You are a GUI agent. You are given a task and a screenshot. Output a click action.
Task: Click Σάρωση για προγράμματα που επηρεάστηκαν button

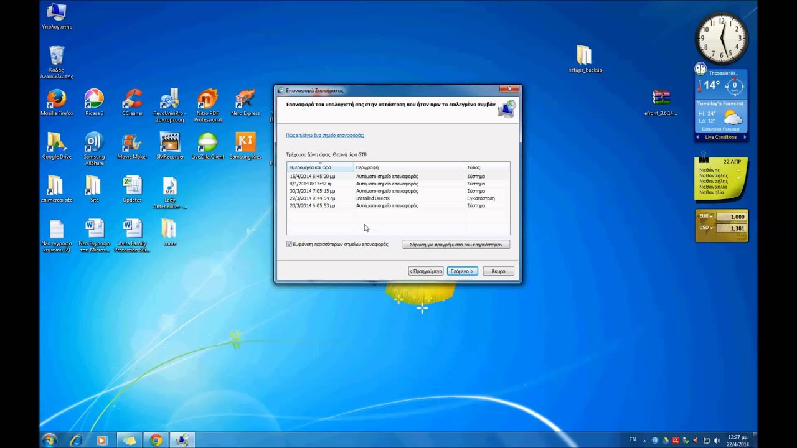456,245
